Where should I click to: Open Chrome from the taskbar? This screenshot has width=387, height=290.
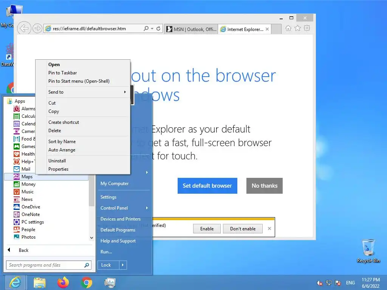87,282
